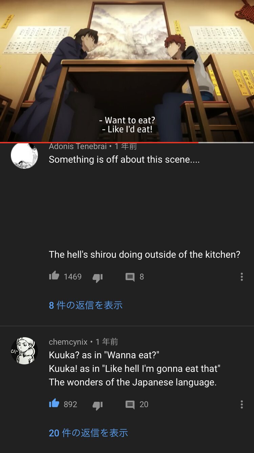This screenshot has width=254, height=453.
Task: Seek along the red video progress bar
Action: (127, 143)
